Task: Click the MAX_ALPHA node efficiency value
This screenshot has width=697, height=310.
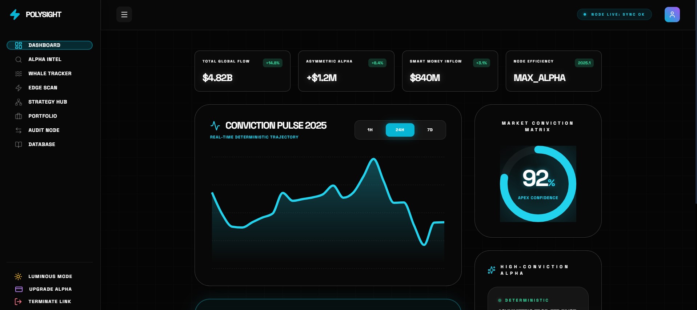Action: (540, 78)
